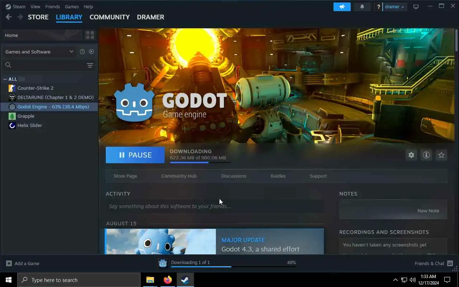Open advanced library filter options icon
Image resolution: width=459 pixels, height=287 pixels.
[90, 65]
